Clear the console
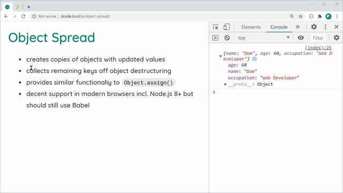Image resolution: width=343 pixels, height=193 pixels. coord(227,38)
